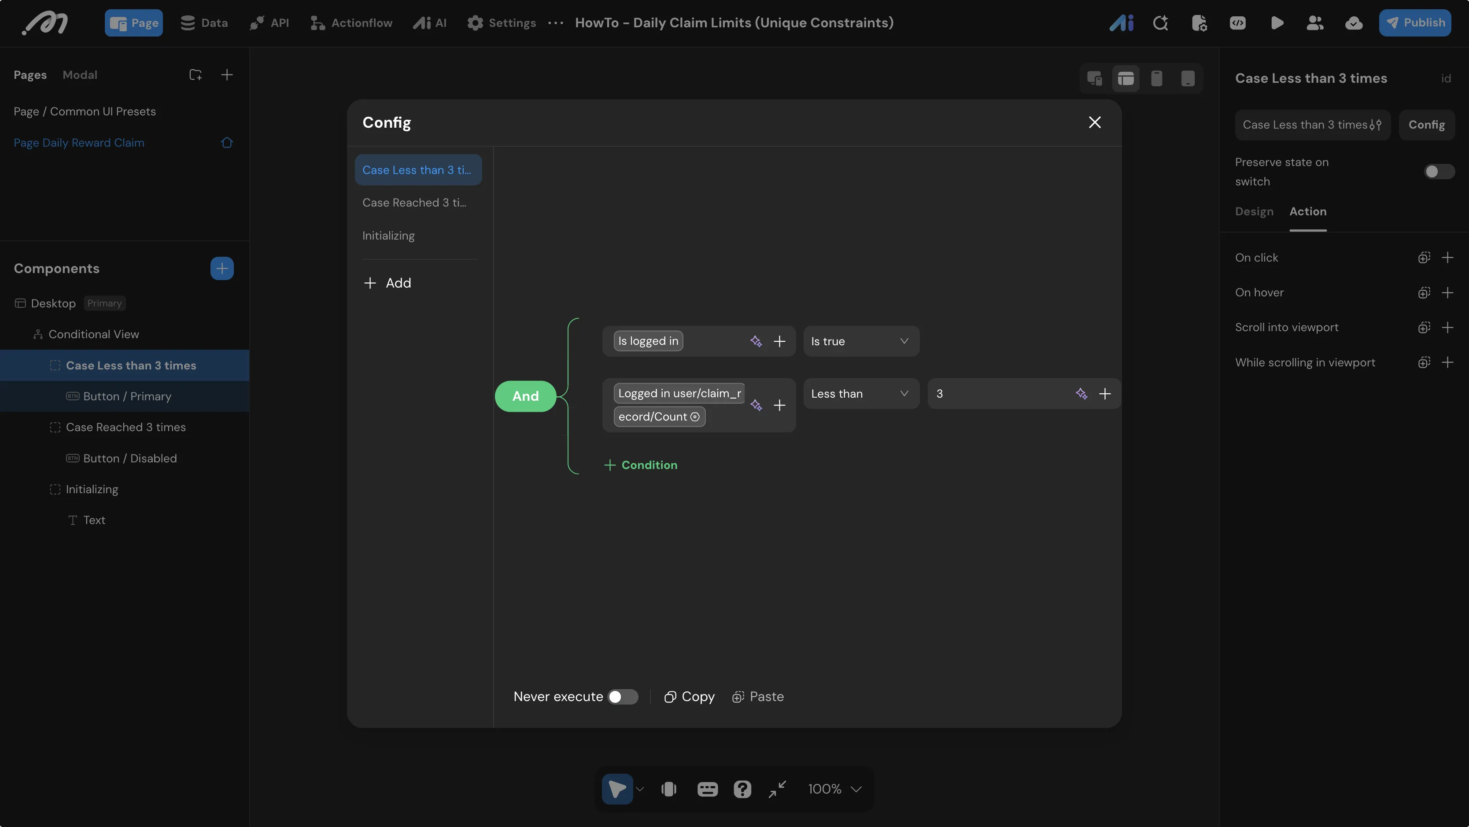Image resolution: width=1469 pixels, height=827 pixels.
Task: Switch to the Modal tab in the Pages panel
Action: (80, 75)
